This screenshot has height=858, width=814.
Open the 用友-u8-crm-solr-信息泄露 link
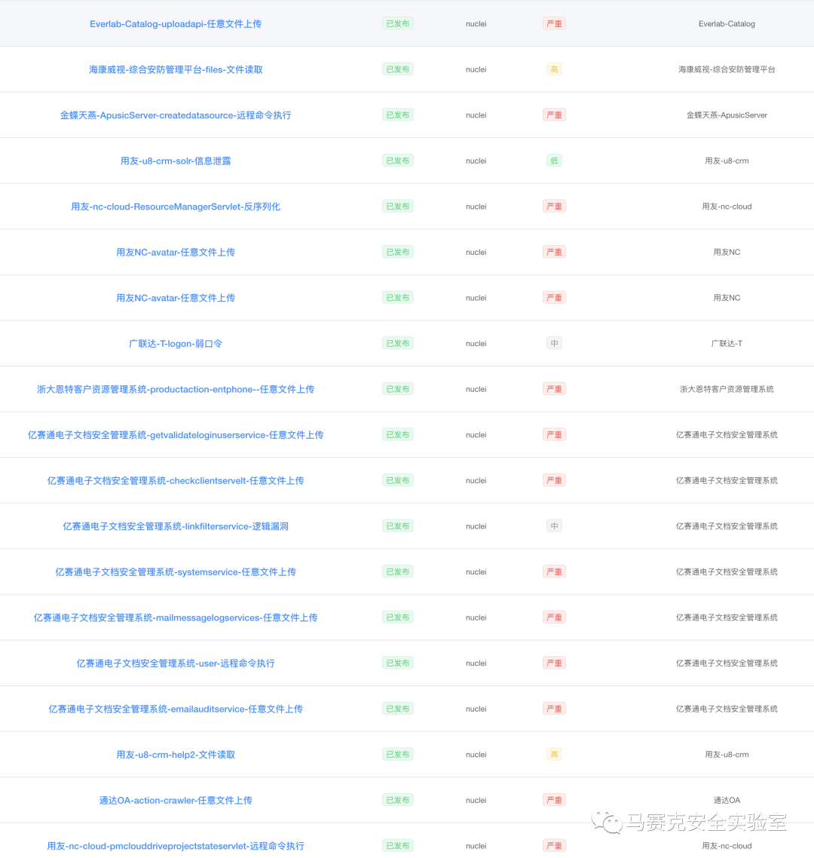coord(176,161)
